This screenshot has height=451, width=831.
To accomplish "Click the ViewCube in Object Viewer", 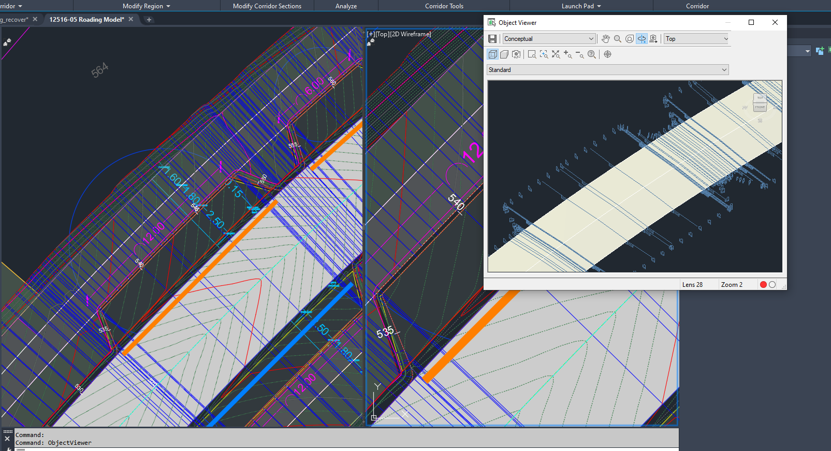I will pyautogui.click(x=760, y=103).
